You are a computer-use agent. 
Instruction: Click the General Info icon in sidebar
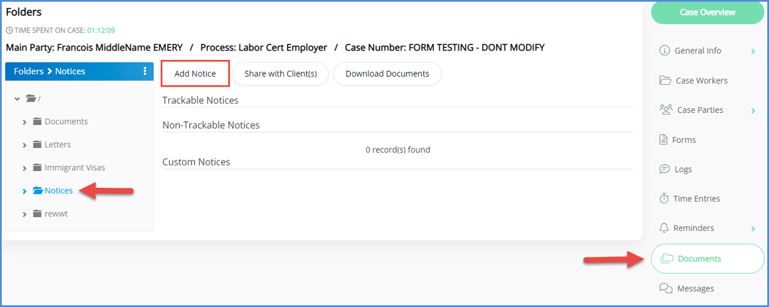coord(665,51)
